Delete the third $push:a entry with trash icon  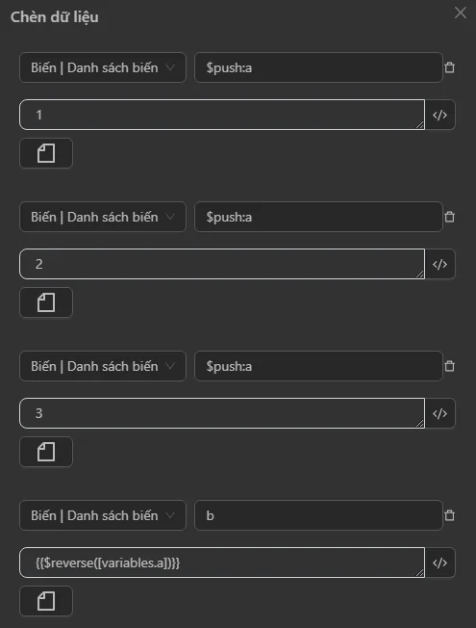[x=450, y=366]
